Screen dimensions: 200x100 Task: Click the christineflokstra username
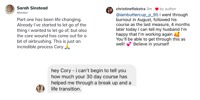[130, 9]
